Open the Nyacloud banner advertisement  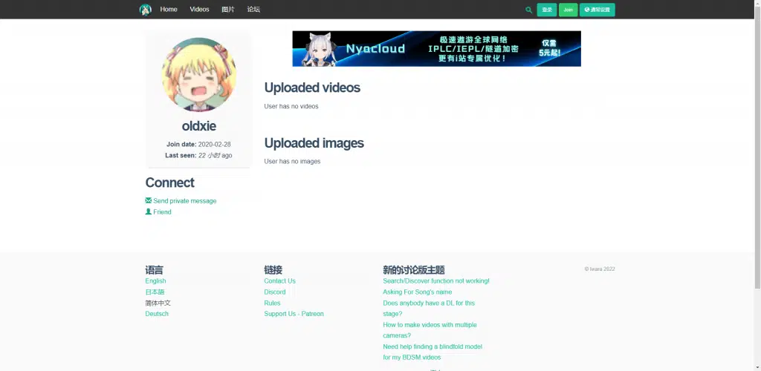(436, 48)
